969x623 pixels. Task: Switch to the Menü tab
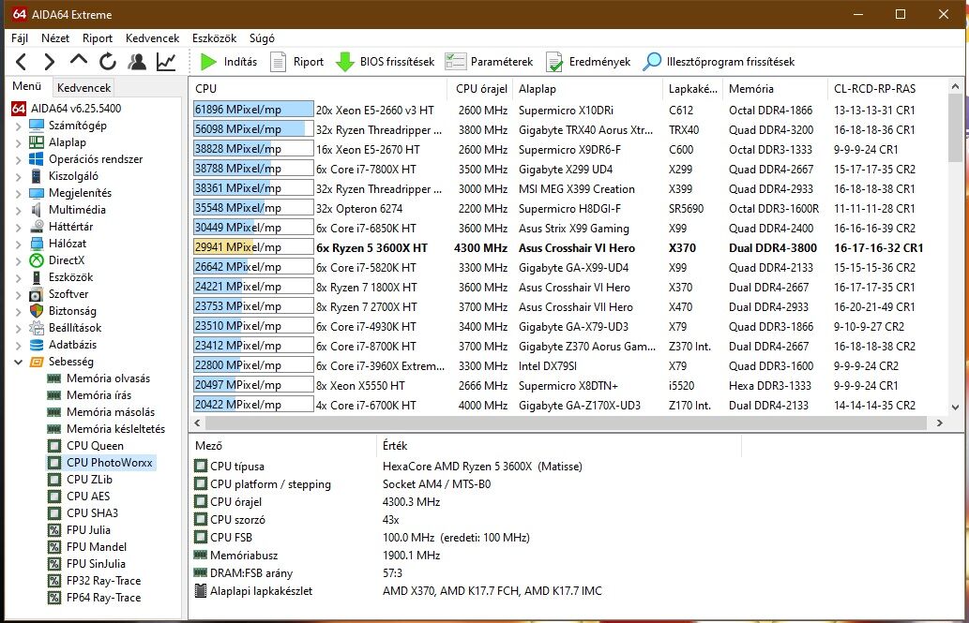coord(27,86)
